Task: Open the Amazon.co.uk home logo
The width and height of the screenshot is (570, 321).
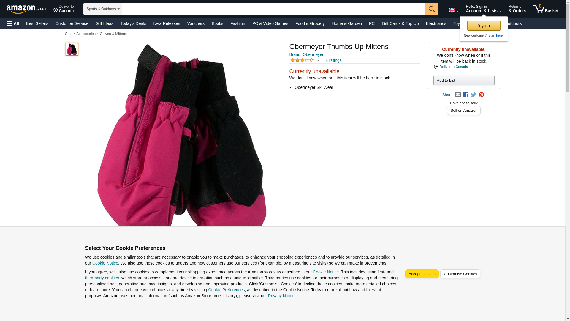Action: click(26, 9)
